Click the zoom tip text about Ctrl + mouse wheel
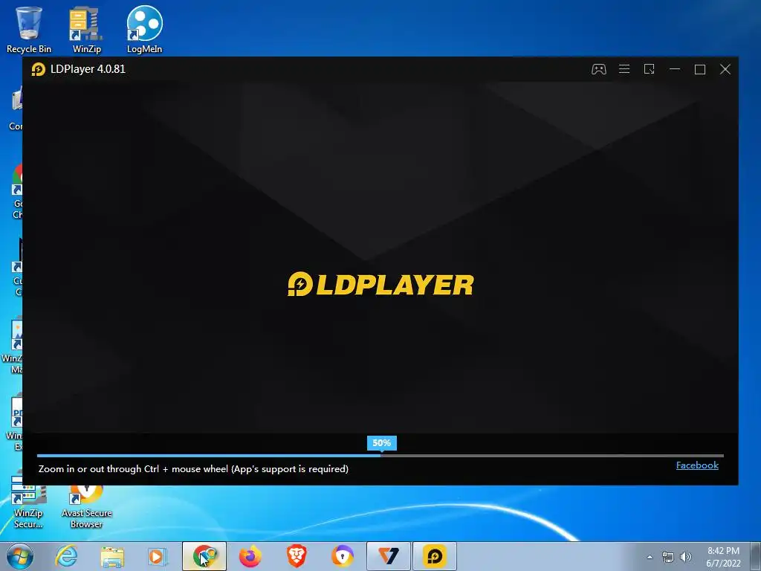This screenshot has width=761, height=571. (193, 469)
